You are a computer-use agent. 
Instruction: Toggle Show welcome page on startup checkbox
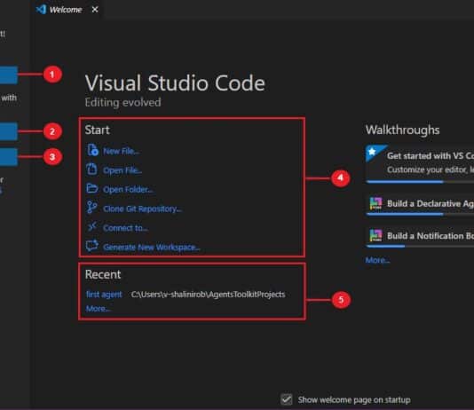click(286, 399)
